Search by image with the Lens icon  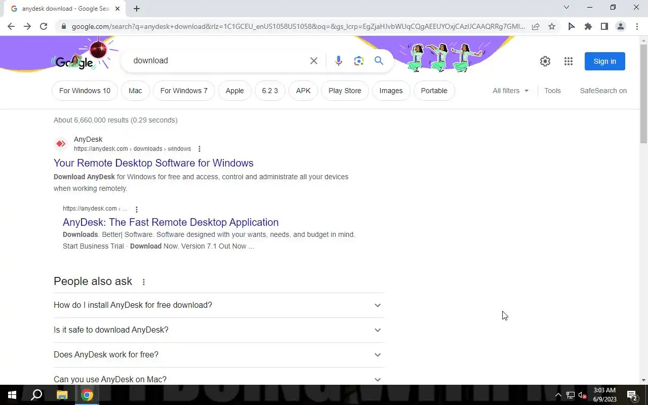click(359, 61)
